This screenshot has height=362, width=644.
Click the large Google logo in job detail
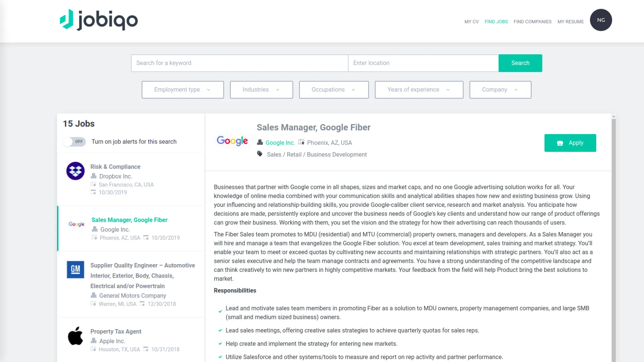coord(232,141)
